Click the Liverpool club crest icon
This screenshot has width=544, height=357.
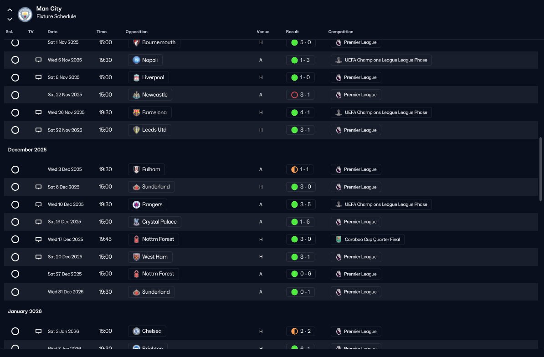coord(136,78)
